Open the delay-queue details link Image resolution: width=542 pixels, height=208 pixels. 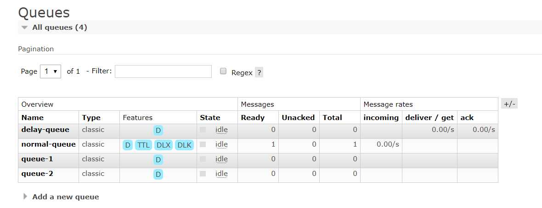click(45, 130)
